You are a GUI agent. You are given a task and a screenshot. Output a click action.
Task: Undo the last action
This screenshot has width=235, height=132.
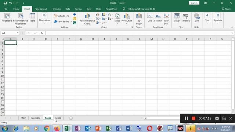pos(11,3)
